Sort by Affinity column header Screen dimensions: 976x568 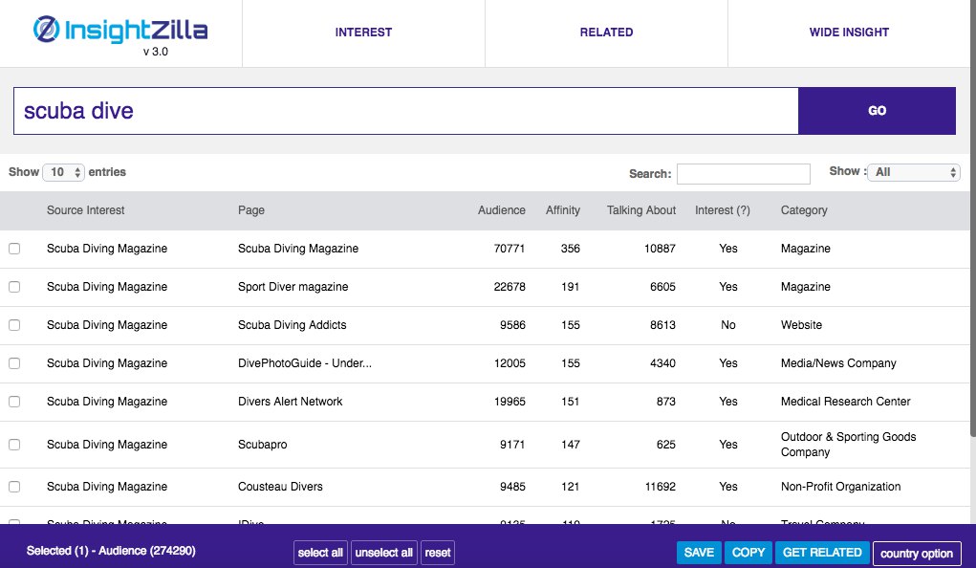[x=563, y=210]
